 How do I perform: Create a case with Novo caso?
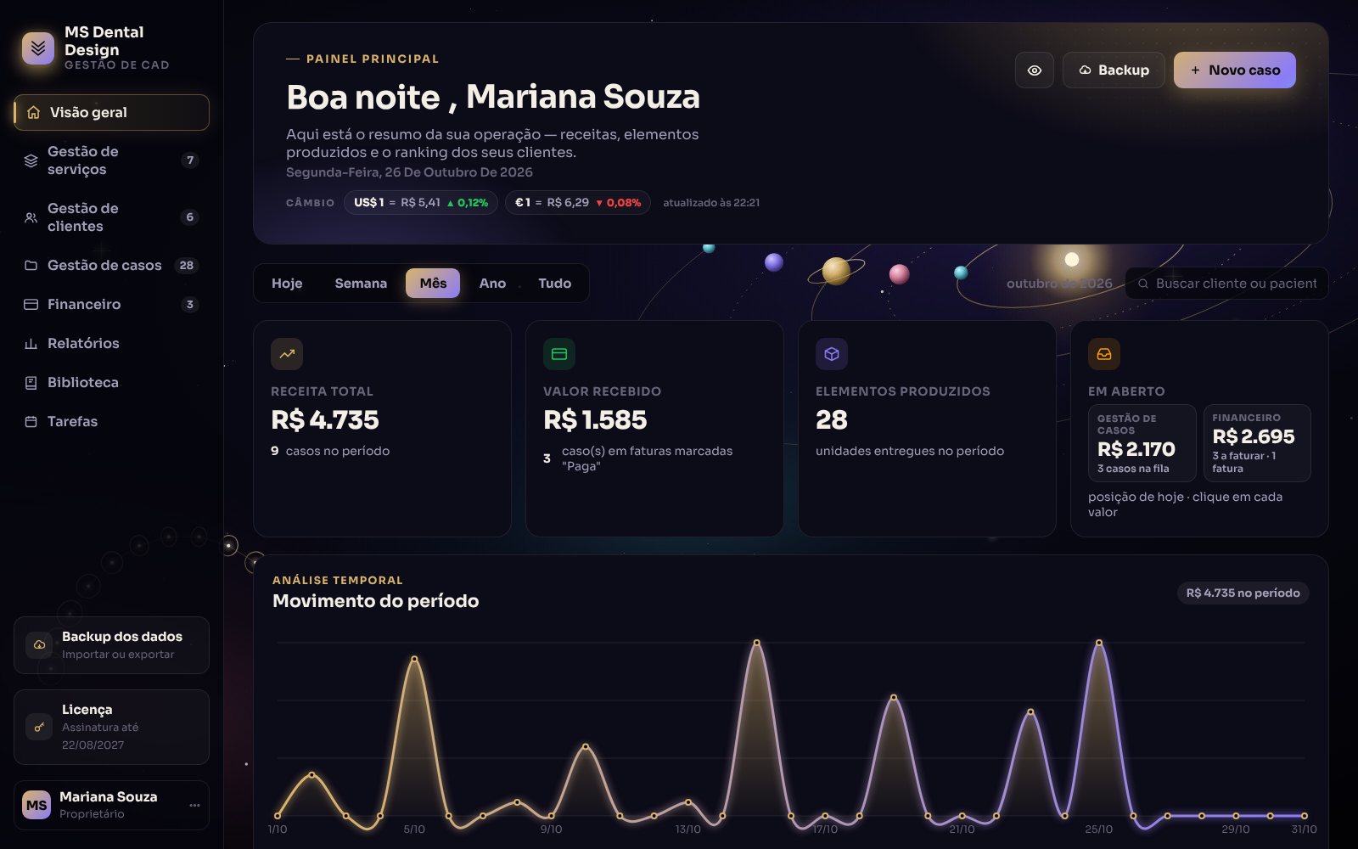pyautogui.click(x=1235, y=70)
